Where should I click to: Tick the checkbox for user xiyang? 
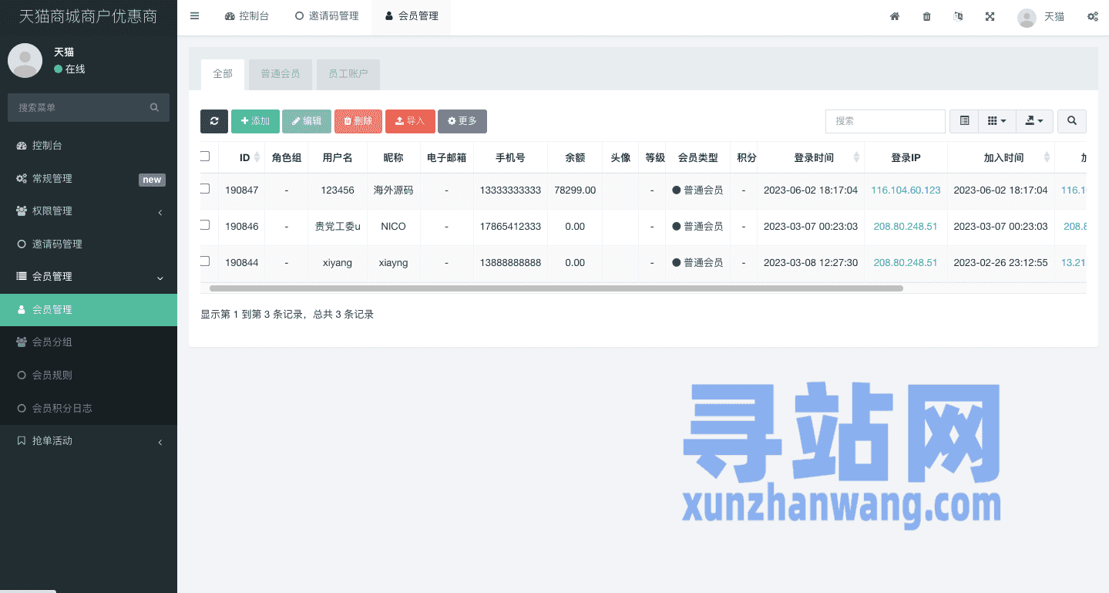point(205,261)
